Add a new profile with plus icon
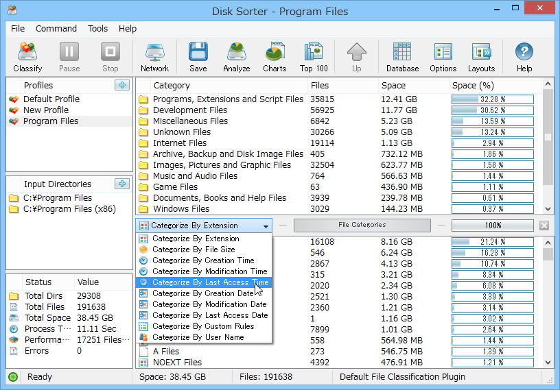Screen dimensions: 560x390 pyautogui.click(x=122, y=85)
